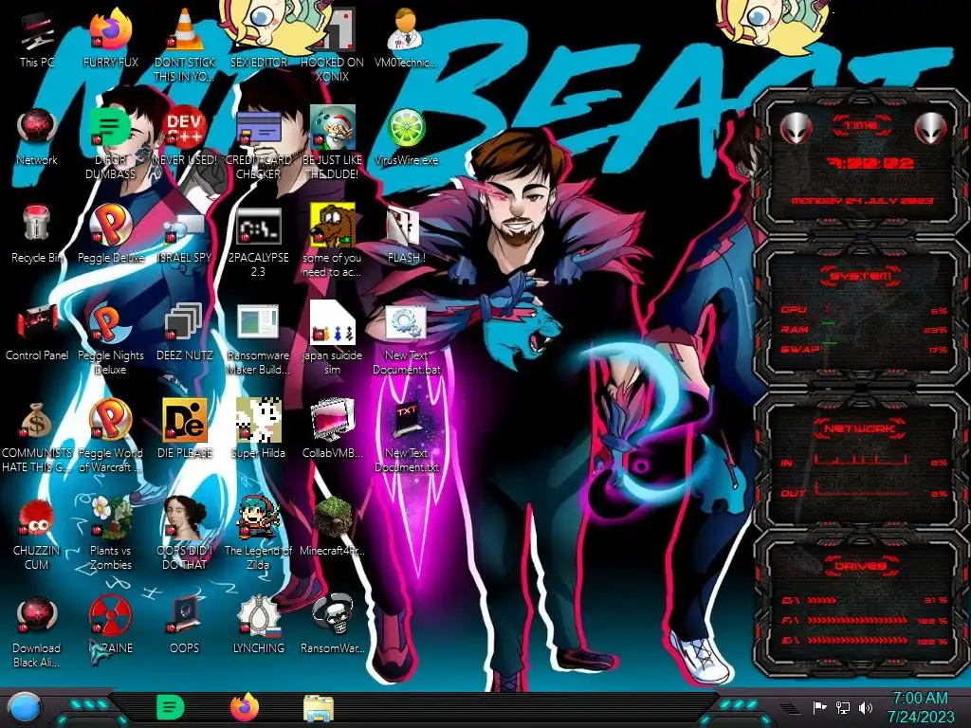Select the 'some of you need to ac...' icon
Viewport: 971px width, 728px height.
[x=332, y=242]
